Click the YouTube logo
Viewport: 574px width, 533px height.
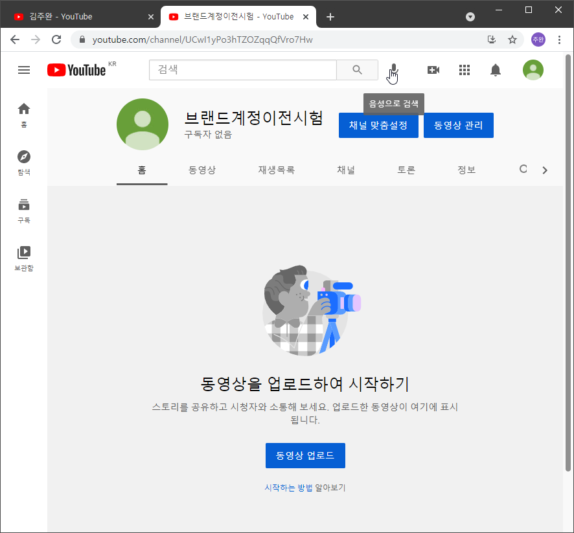(x=76, y=70)
